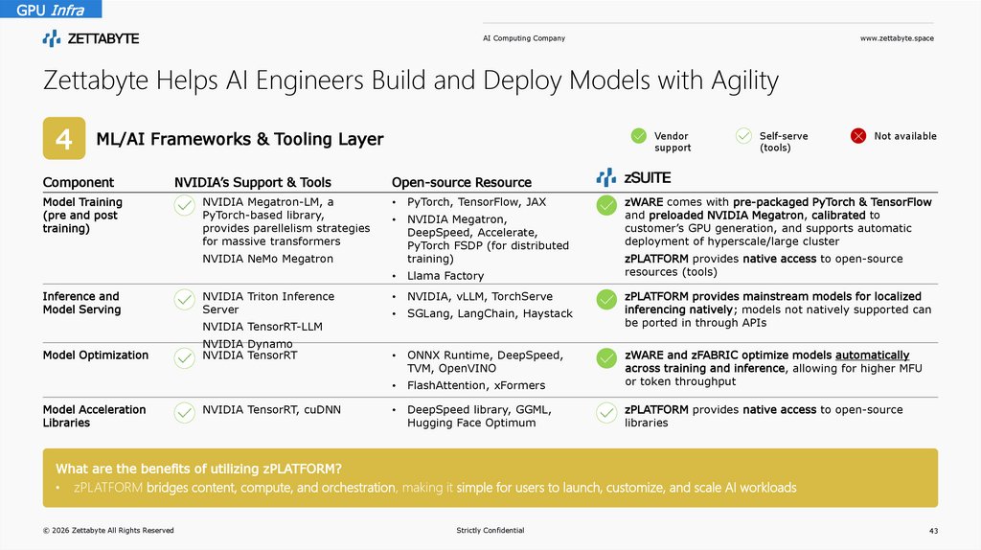Click the NVIDIA NeMo Megatron text
The height and width of the screenshot is (550, 981).
268,259
